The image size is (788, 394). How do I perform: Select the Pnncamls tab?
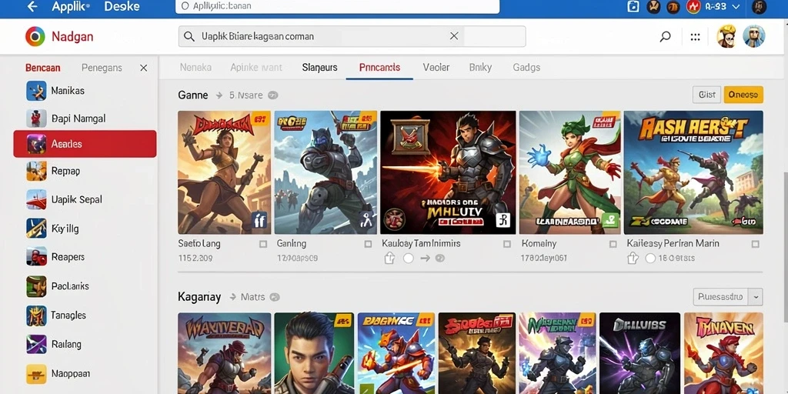pos(380,68)
